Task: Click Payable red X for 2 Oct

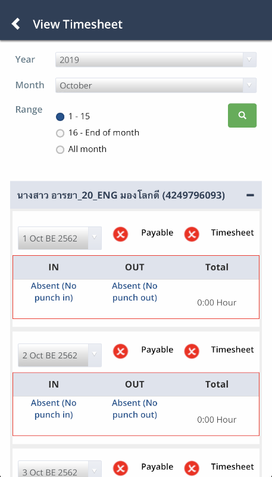Action: click(x=120, y=351)
